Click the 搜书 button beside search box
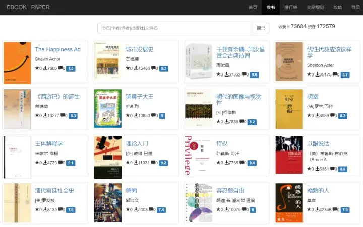The image size is (363, 227). (261, 28)
